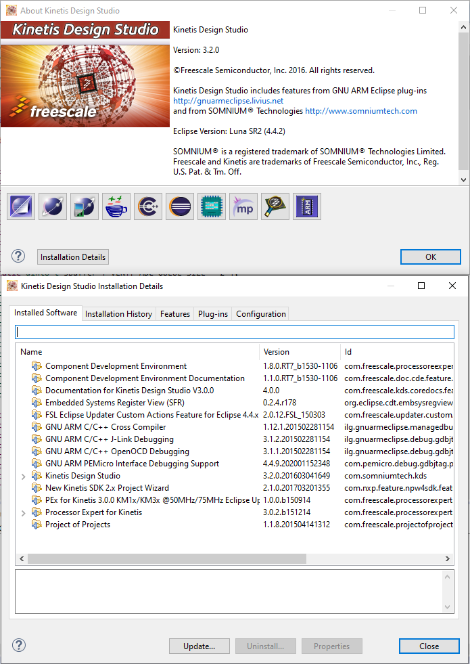The width and height of the screenshot is (470, 664).
Task: Click version '3.0.2.b151214' cell
Action: click(x=287, y=512)
